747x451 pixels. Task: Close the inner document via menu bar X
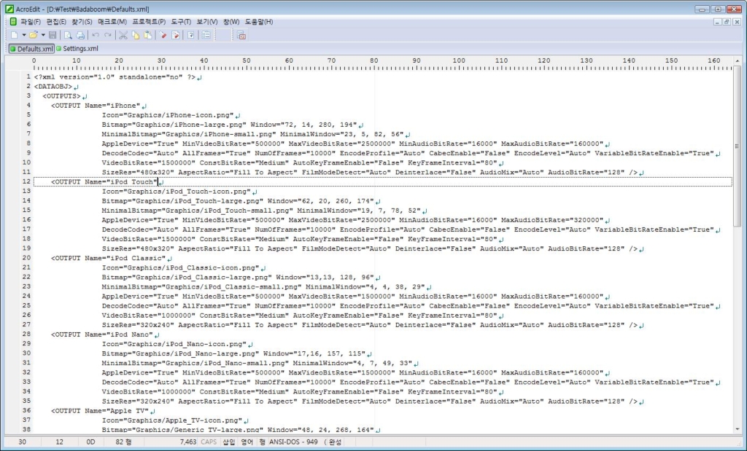tap(737, 22)
